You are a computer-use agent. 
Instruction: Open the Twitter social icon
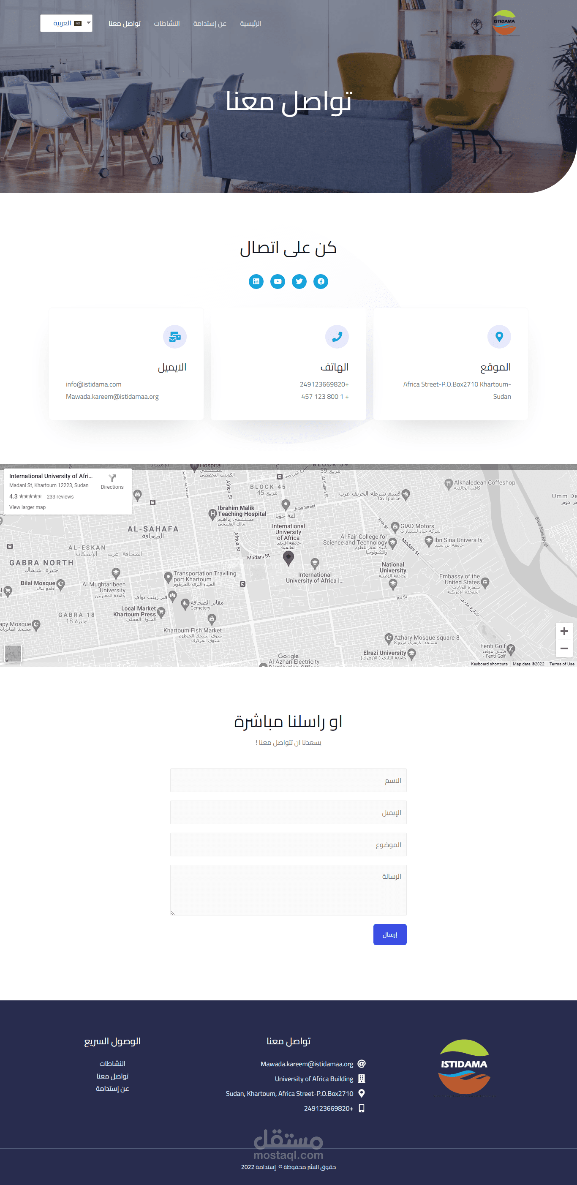(299, 281)
